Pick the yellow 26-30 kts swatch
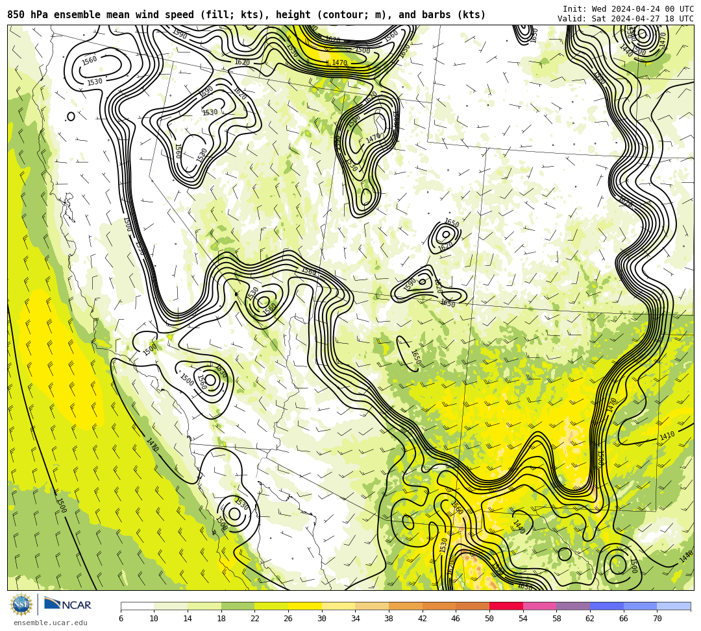This screenshot has height=631, width=701. 305,606
